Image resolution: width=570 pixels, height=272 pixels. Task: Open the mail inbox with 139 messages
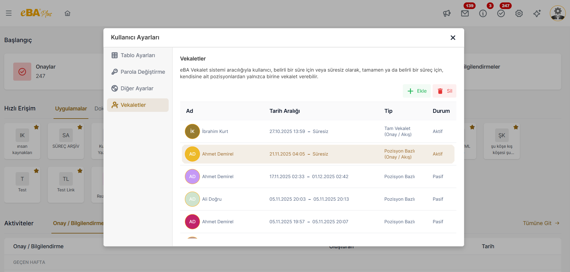pos(465,13)
